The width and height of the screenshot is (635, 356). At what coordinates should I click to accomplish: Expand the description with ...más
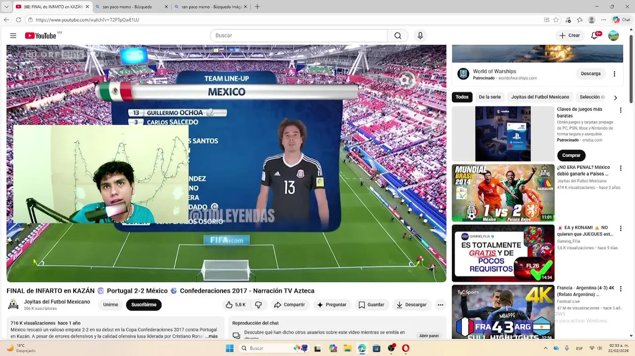point(211,336)
